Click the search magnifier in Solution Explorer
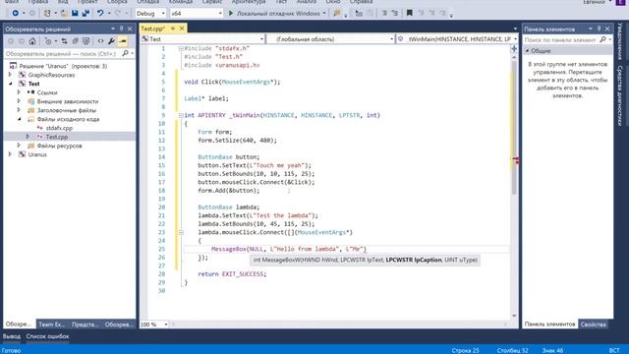The image size is (629, 354). [x=125, y=53]
